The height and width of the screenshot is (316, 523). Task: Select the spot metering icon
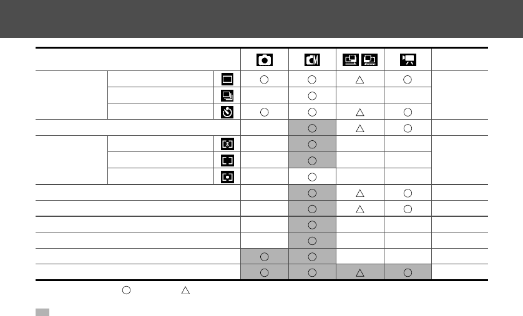pyautogui.click(x=225, y=177)
